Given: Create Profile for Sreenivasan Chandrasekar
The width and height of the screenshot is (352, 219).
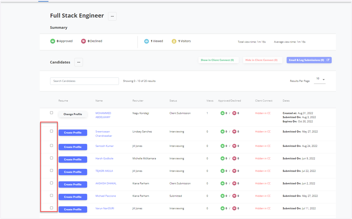Looking at the screenshot, I should [x=73, y=133].
